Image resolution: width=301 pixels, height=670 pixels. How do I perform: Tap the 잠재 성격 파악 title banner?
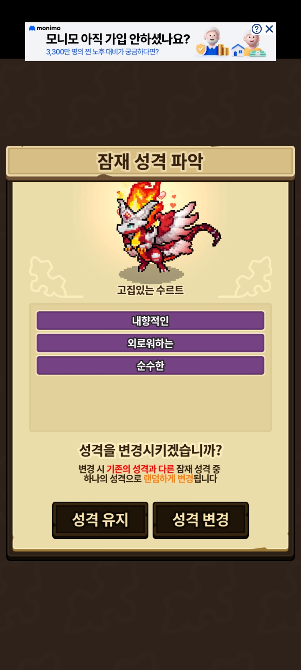(150, 162)
